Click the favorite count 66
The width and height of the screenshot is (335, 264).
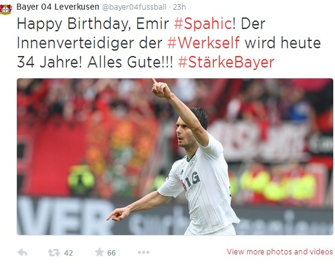(x=111, y=253)
